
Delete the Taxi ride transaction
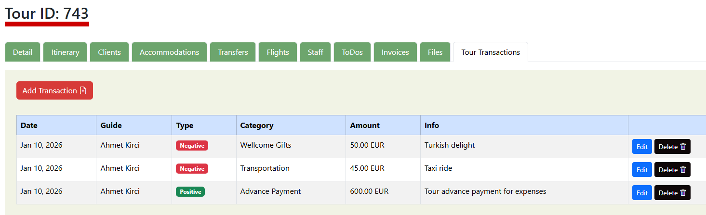point(672,170)
